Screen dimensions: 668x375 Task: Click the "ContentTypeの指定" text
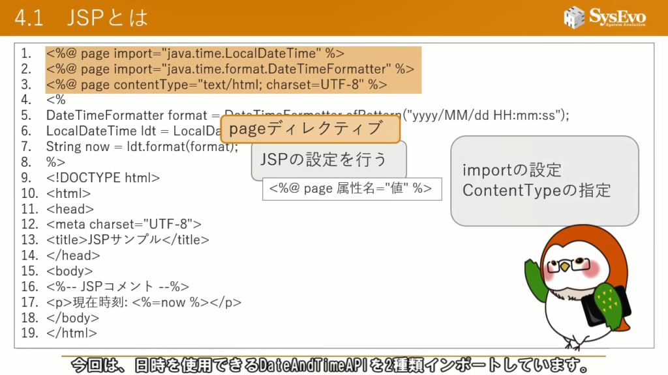click(536, 190)
